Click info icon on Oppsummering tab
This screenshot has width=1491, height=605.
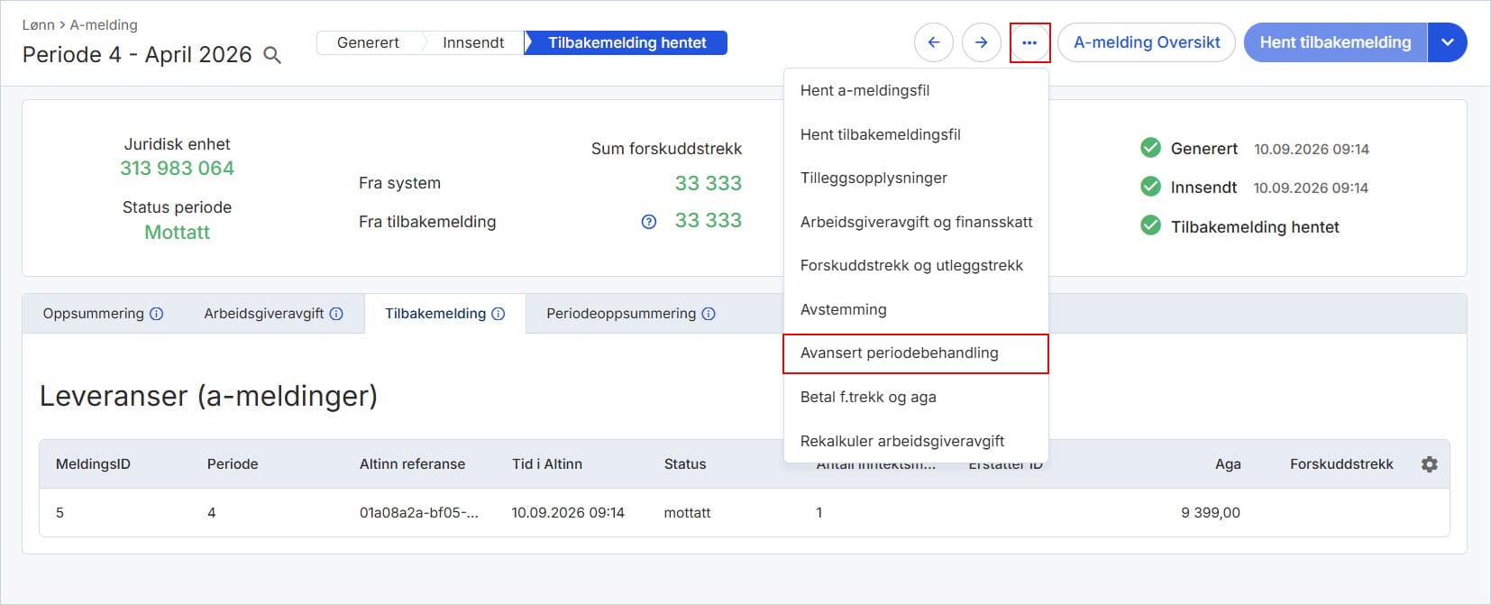coord(156,314)
